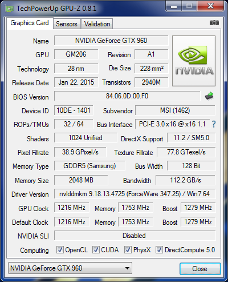The width and height of the screenshot is (228, 282).
Task: Click the Memory Type field GDDR5 (Samsung)
Action: 89,166
